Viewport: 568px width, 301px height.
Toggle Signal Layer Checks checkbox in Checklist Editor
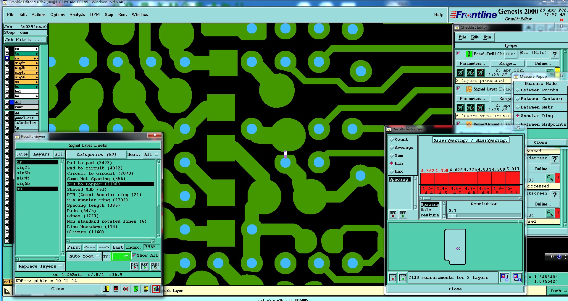click(x=458, y=88)
